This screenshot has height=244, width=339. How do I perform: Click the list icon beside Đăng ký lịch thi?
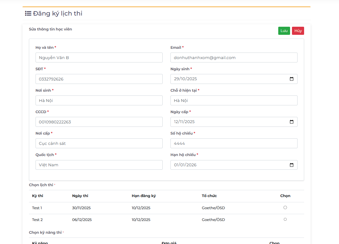(28, 13)
